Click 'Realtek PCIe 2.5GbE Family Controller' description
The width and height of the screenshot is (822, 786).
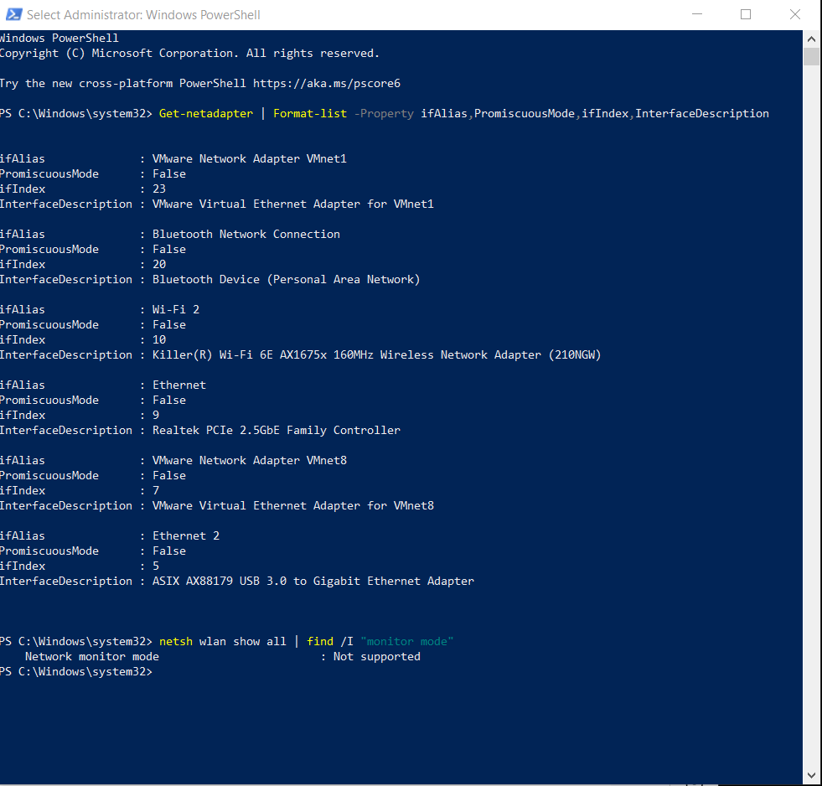coord(277,431)
